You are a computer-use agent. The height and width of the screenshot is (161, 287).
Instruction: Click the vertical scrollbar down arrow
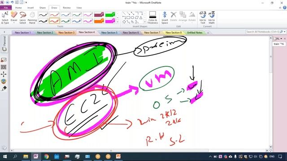[x=271, y=147]
